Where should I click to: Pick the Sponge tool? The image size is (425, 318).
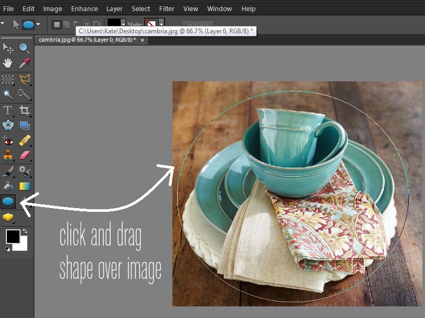click(x=8, y=217)
